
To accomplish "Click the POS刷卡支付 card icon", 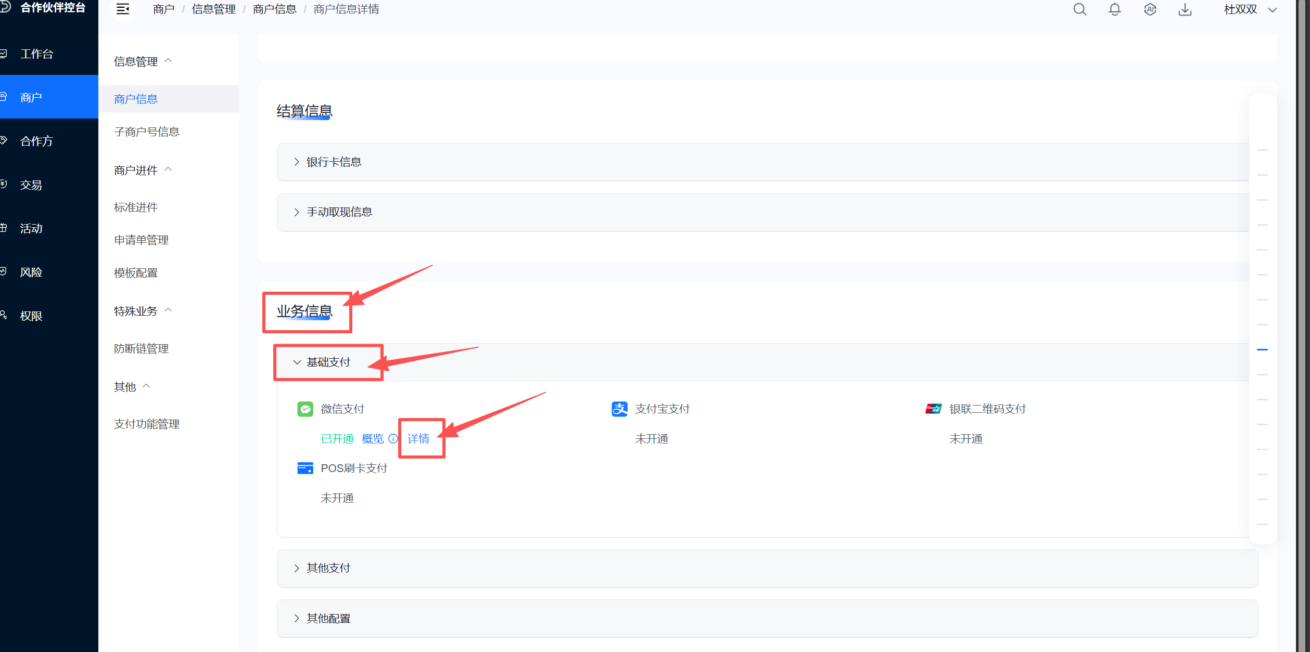I will (305, 468).
